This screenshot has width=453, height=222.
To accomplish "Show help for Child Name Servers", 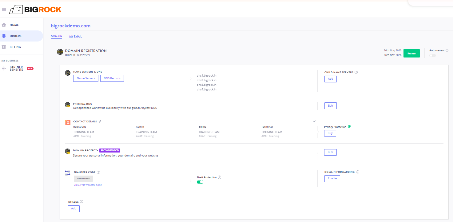I will 356,73.
